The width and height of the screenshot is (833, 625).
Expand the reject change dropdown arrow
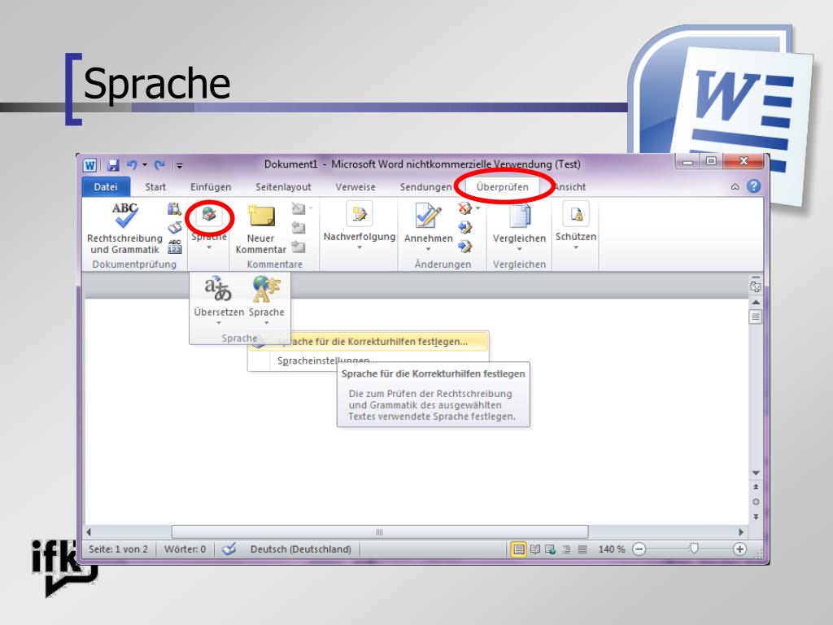tap(478, 208)
